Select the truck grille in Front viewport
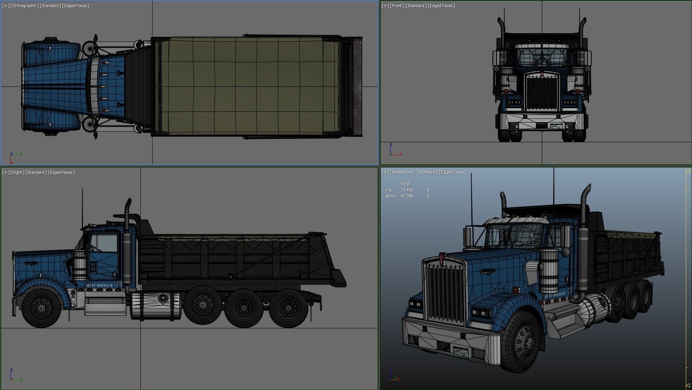This screenshot has width=692, height=390. 542,92
